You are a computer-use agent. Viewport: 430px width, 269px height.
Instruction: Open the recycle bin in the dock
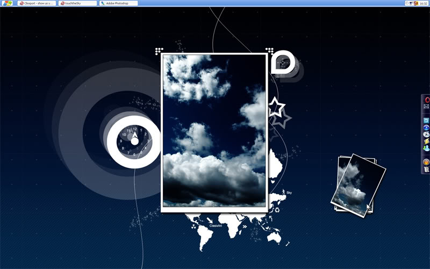[426, 169]
